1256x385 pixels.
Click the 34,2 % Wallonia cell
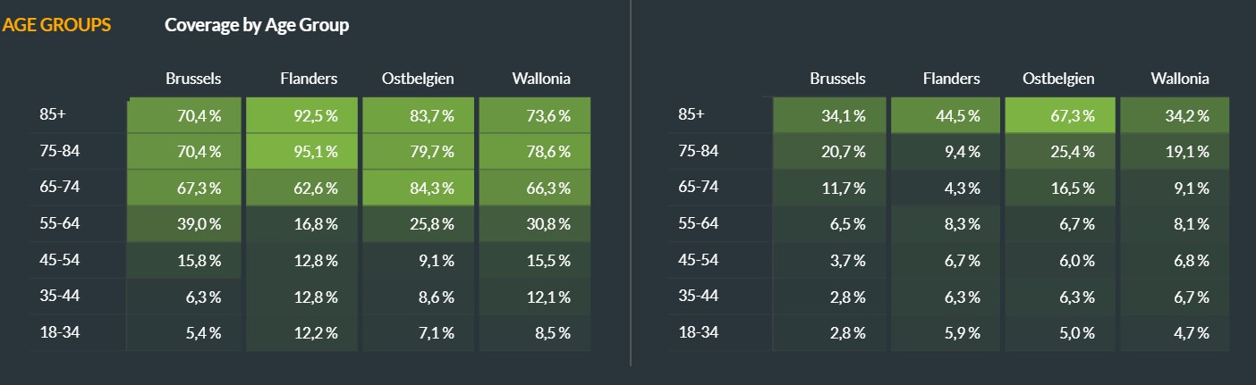click(x=1175, y=115)
